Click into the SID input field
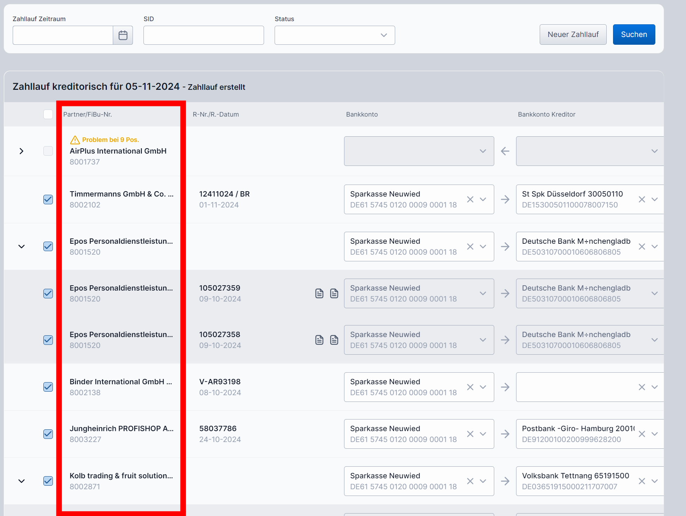Screen dimensions: 686x516 coord(203,35)
